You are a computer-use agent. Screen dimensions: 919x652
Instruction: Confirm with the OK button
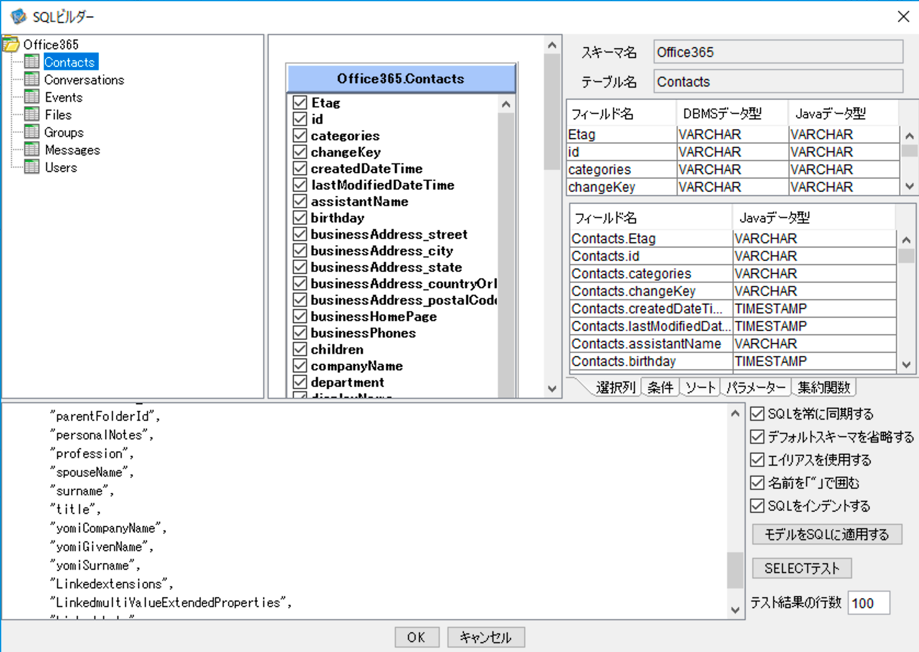click(417, 637)
